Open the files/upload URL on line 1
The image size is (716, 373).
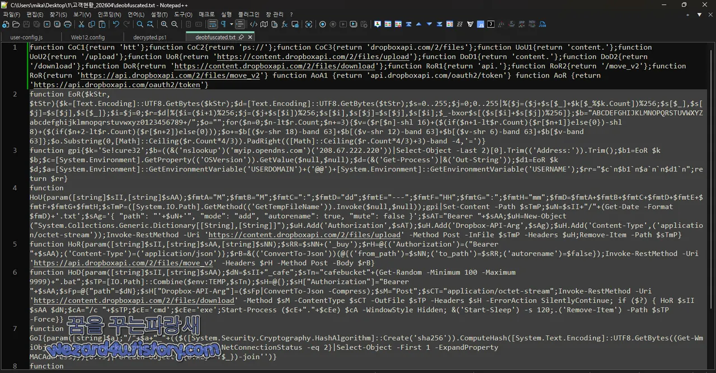point(313,56)
